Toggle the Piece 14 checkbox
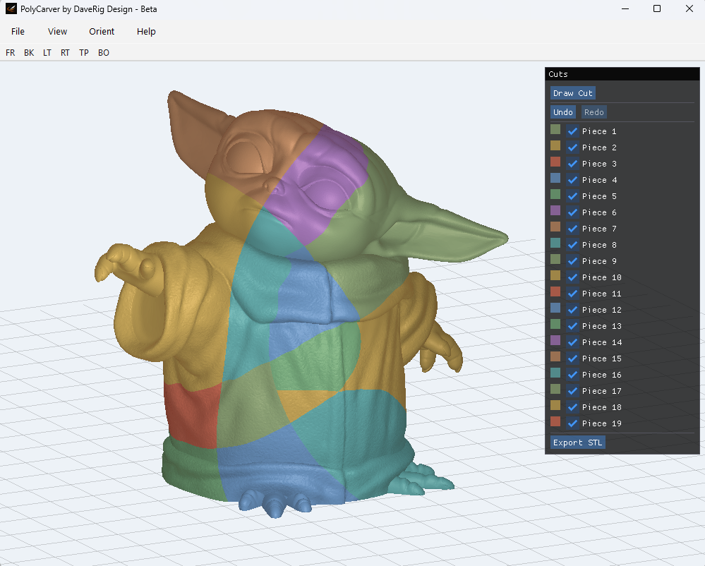Screen dimensions: 705x566 pyautogui.click(x=572, y=342)
